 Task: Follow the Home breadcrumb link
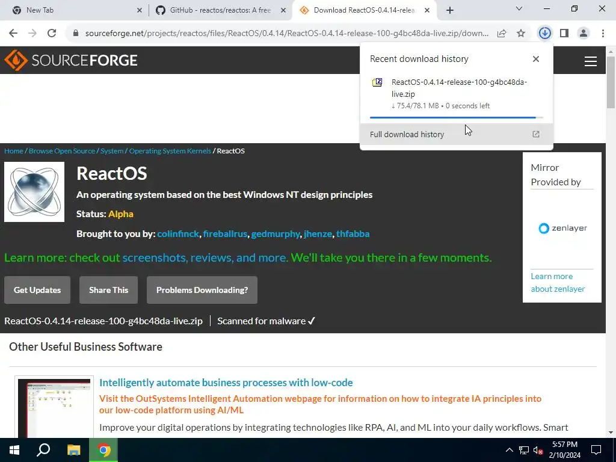[14, 151]
